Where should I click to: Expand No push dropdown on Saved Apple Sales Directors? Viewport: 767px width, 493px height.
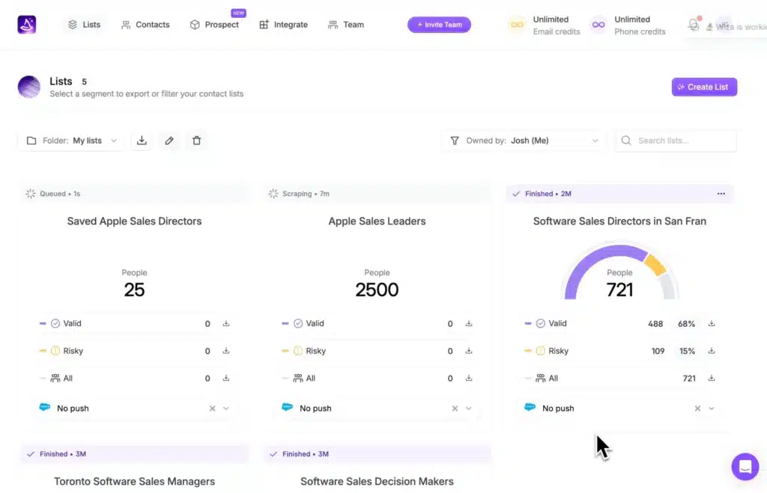click(x=226, y=408)
